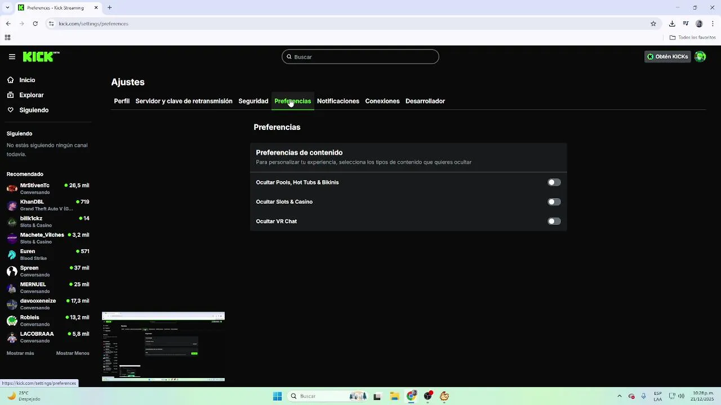
Task: Toggle Ocultar Slots & Casino switch
Action: tap(554, 202)
